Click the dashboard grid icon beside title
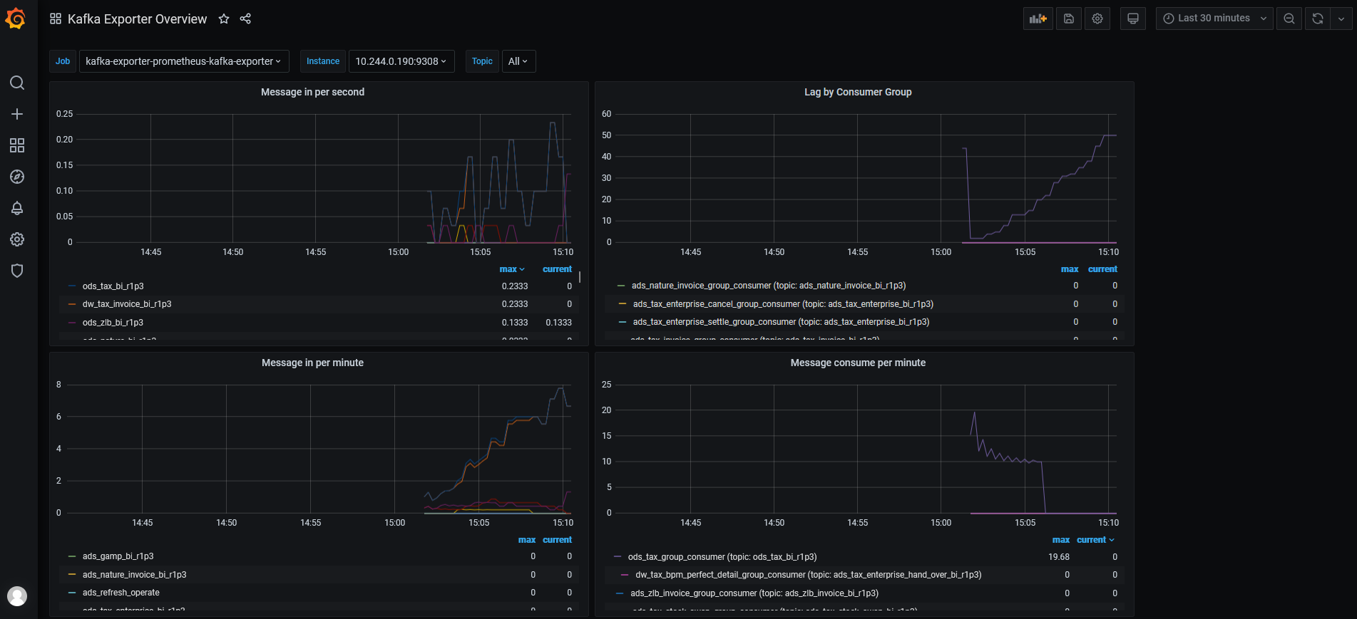This screenshot has width=1357, height=619. click(x=56, y=19)
